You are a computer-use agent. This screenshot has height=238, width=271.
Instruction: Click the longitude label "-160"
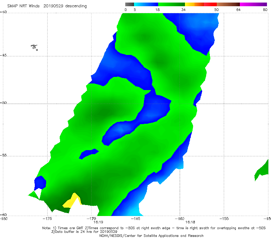pos(179,219)
